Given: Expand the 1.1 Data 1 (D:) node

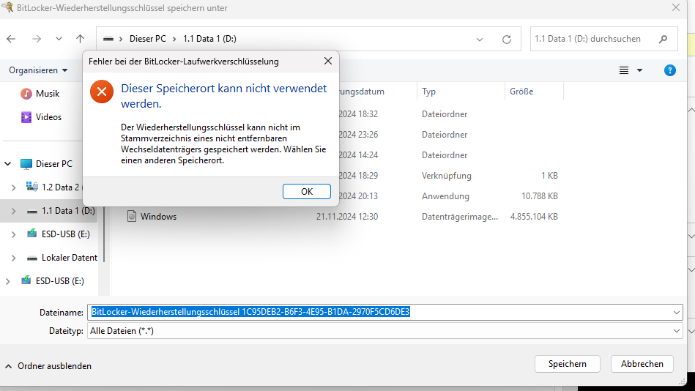Looking at the screenshot, I should (14, 211).
